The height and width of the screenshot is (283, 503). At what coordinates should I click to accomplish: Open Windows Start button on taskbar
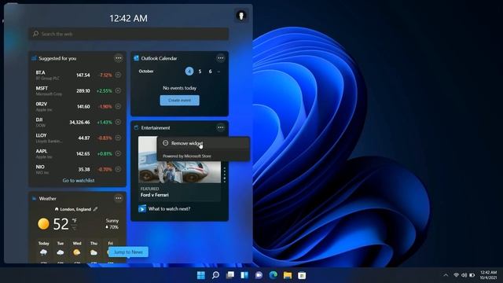pyautogui.click(x=201, y=275)
